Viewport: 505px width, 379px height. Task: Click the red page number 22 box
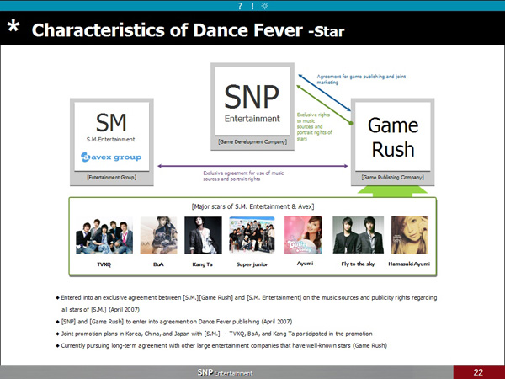point(478,371)
